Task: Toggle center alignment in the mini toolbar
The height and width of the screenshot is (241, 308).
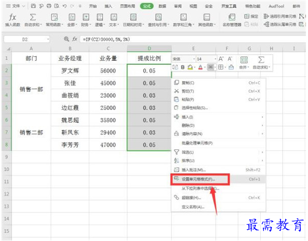Action: tap(211, 67)
